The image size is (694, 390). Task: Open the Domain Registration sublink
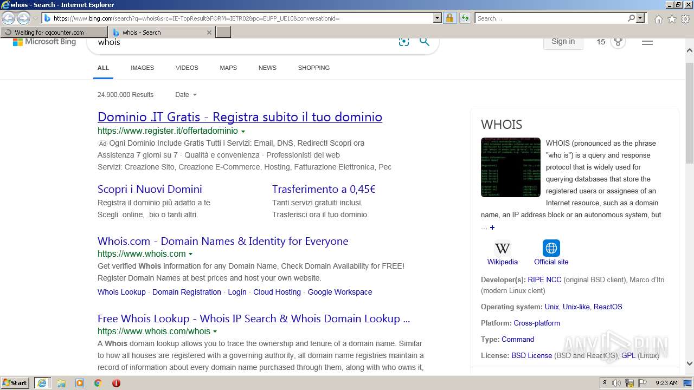click(x=187, y=292)
